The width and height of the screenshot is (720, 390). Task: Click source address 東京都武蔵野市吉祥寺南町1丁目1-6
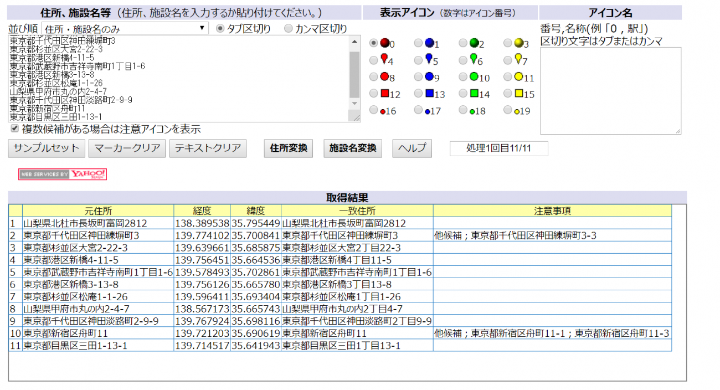tap(98, 272)
